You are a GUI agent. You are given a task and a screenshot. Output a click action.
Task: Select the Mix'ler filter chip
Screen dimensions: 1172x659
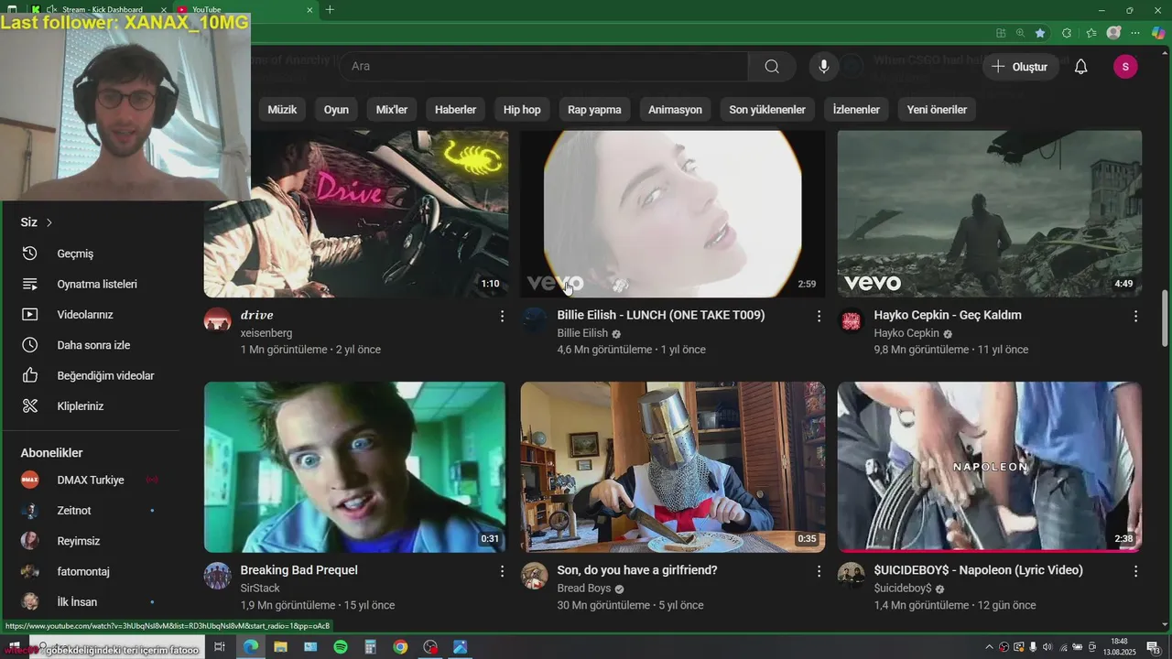tap(392, 110)
